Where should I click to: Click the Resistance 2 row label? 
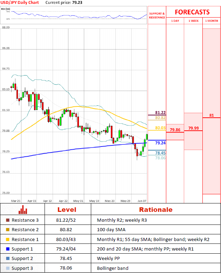tap(25, 230)
